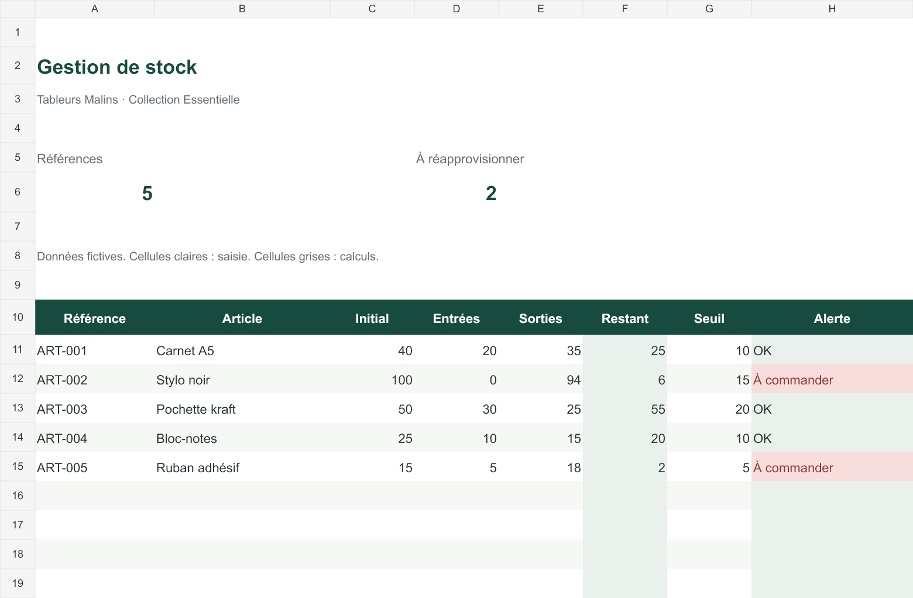The width and height of the screenshot is (913, 598).
Task: Select Carnet A5 initial stock 40
Action: tap(372, 350)
